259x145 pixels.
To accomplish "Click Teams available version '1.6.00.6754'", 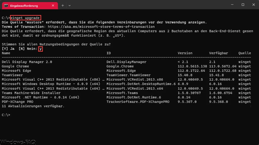I will coord(221,93).
